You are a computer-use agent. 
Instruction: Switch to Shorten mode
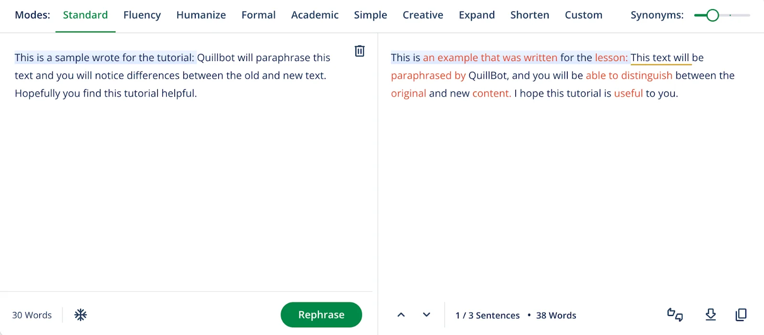coord(530,15)
